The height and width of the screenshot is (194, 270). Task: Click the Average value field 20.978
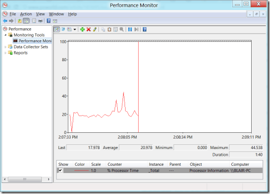tap(136, 147)
